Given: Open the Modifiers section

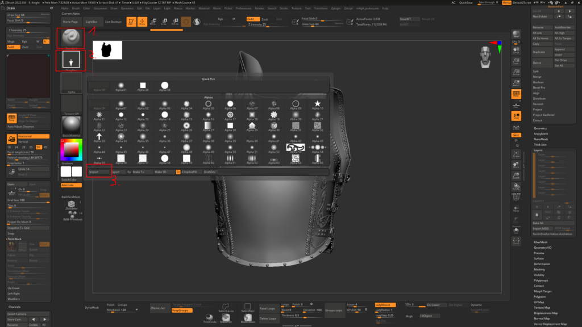Looking at the screenshot, I should click(x=14, y=299).
